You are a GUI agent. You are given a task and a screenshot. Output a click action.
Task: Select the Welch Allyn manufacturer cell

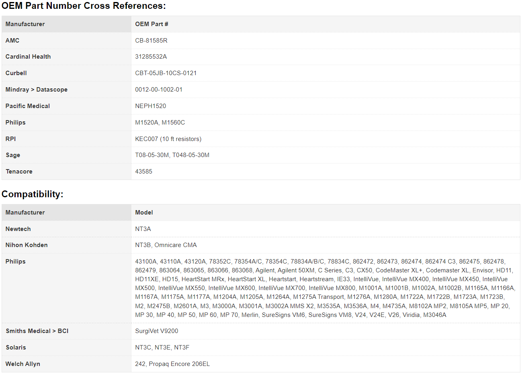(66, 364)
